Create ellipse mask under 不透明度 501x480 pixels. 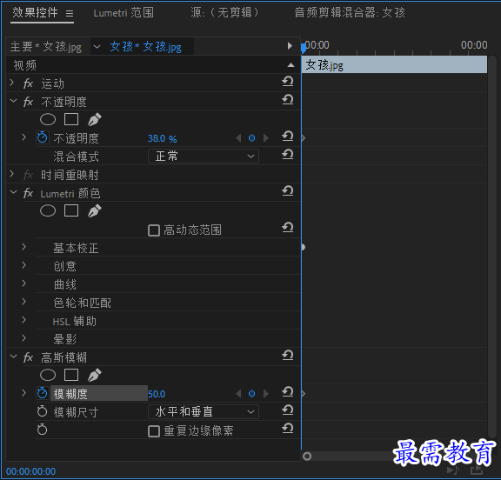(x=48, y=119)
